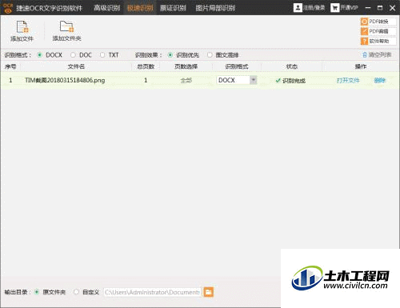Switch to 极速识别 tab
Screen dimensions: 400x308
(140, 8)
